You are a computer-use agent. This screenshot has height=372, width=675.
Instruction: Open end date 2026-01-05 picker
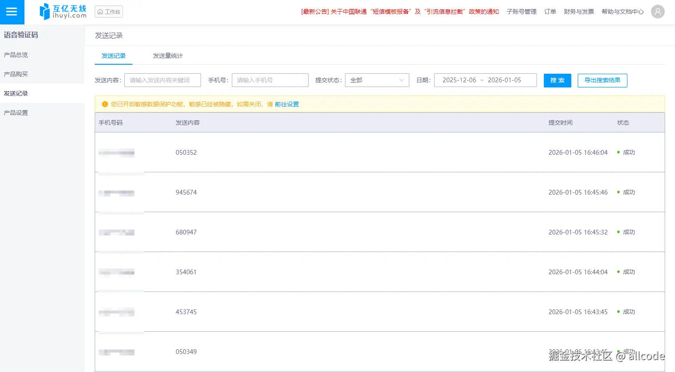pos(504,80)
